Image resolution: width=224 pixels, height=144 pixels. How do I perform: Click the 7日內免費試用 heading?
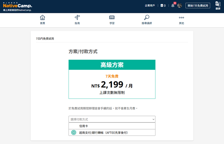(45, 38)
